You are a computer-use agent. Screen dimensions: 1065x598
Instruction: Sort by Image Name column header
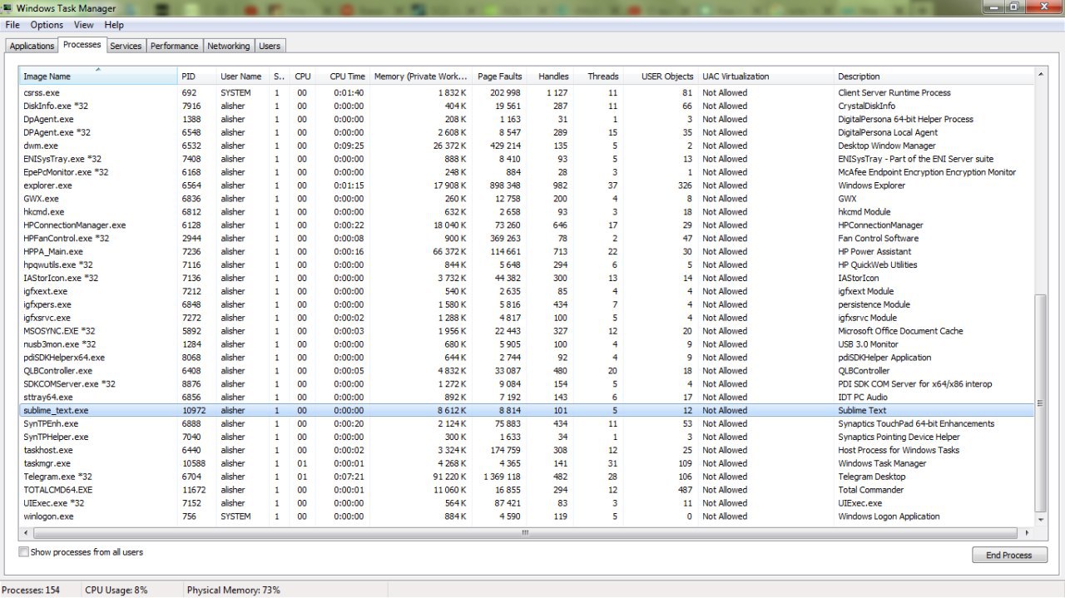click(x=98, y=77)
